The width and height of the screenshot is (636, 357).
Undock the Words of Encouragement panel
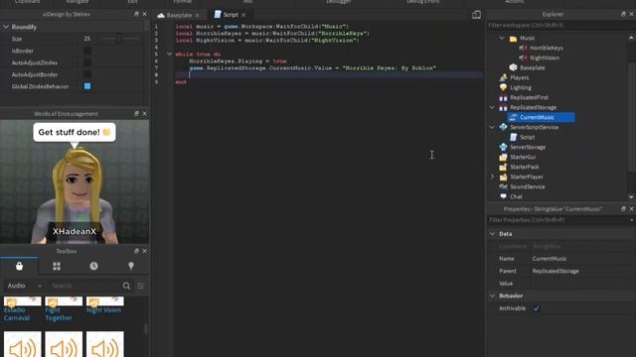click(x=136, y=114)
